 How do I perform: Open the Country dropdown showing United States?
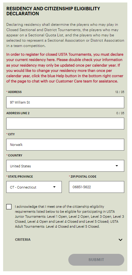65,166
